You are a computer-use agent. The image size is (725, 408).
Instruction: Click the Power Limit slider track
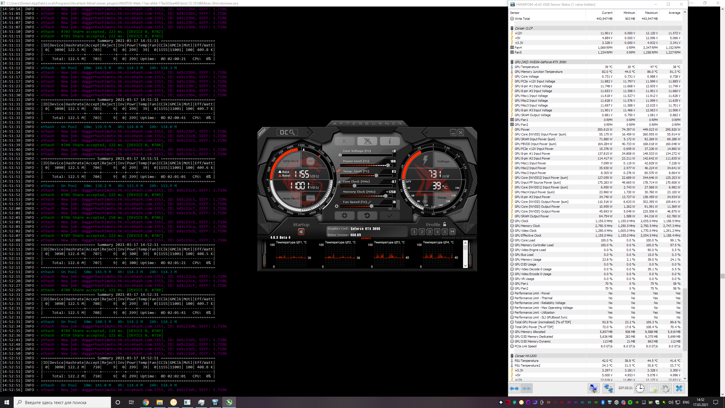365,165
